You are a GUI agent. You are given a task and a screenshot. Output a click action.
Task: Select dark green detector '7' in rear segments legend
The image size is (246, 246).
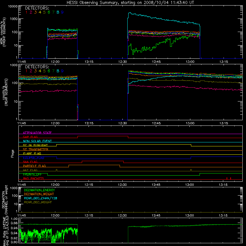coord(53,71)
